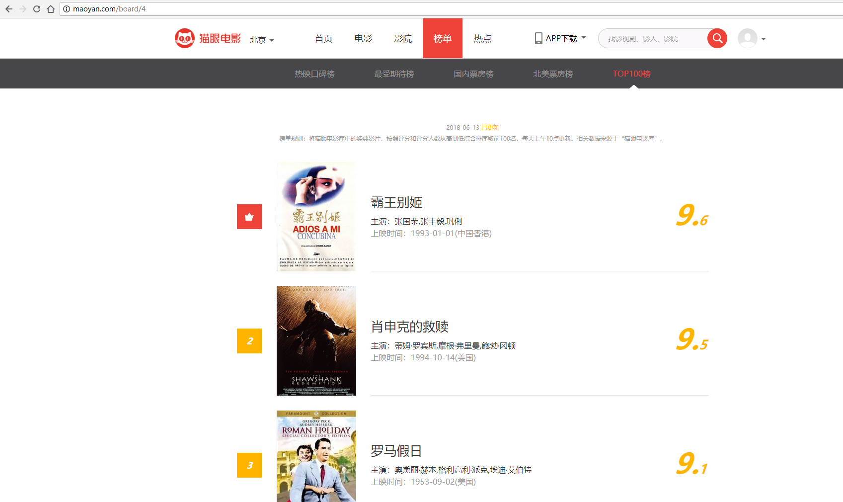Viewport: 843px width, 502px height.
Task: View site info icon in address bar
Action: (x=67, y=9)
